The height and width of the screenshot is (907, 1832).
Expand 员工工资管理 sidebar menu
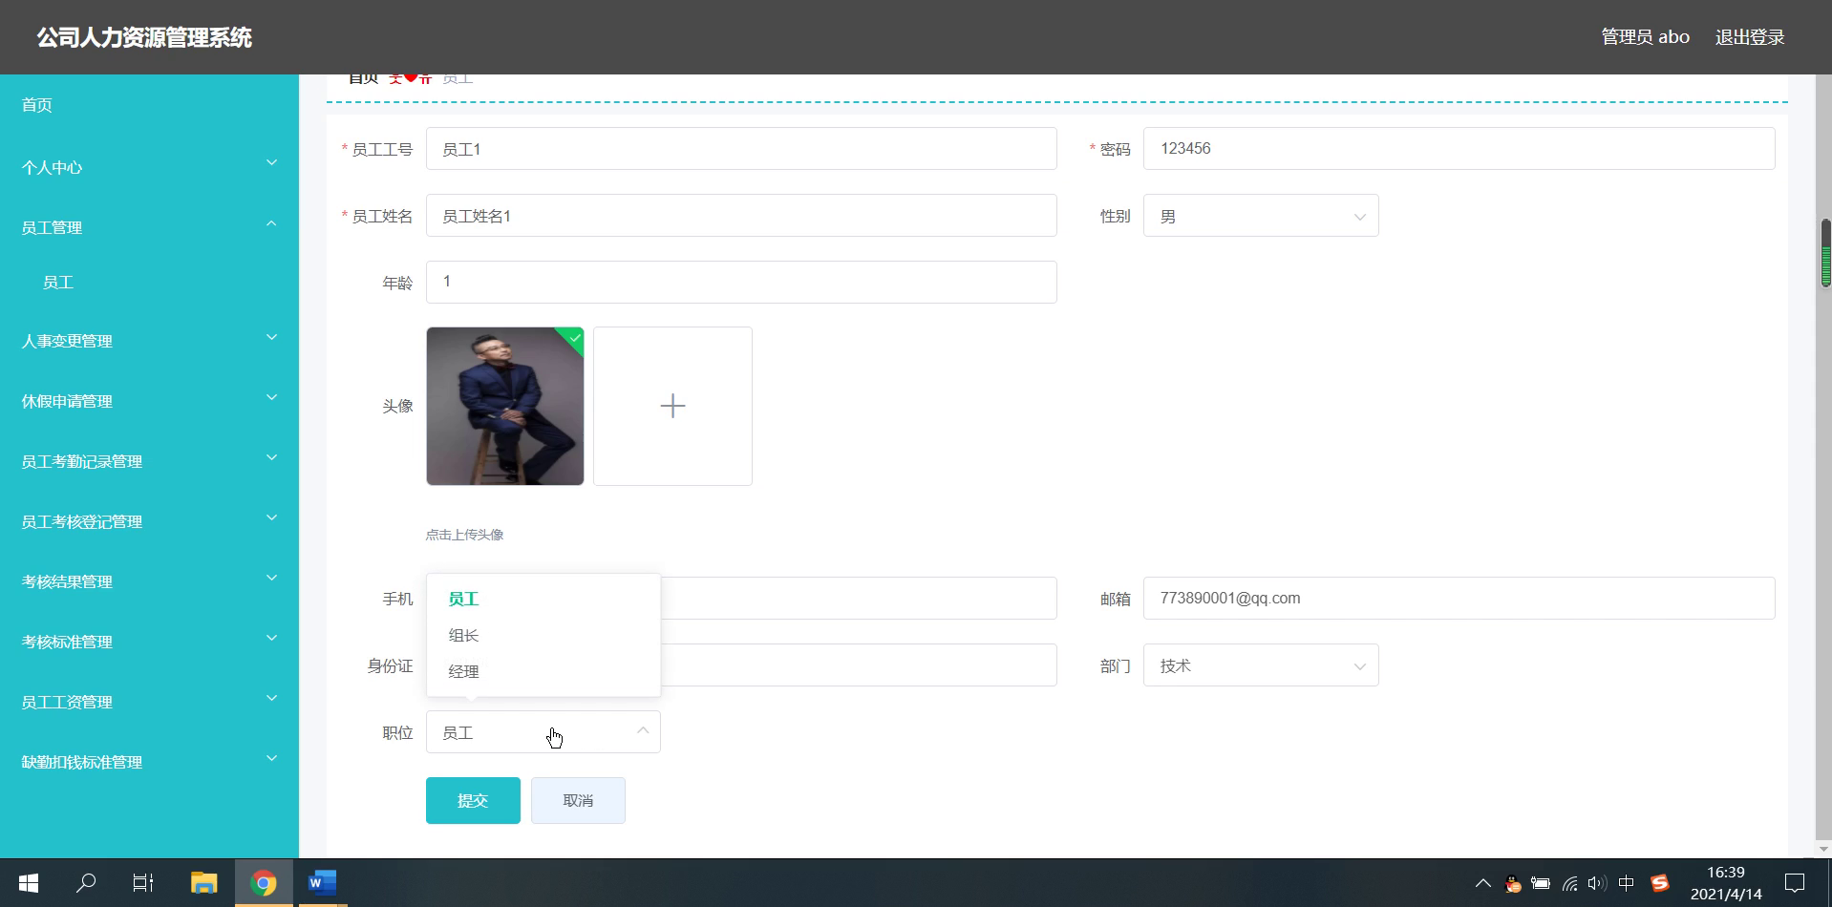tap(149, 702)
